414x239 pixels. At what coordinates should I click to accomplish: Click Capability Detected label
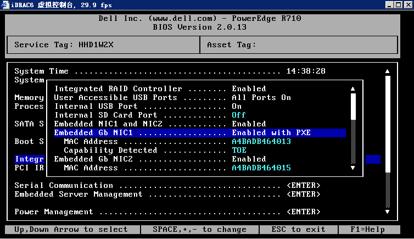point(110,150)
